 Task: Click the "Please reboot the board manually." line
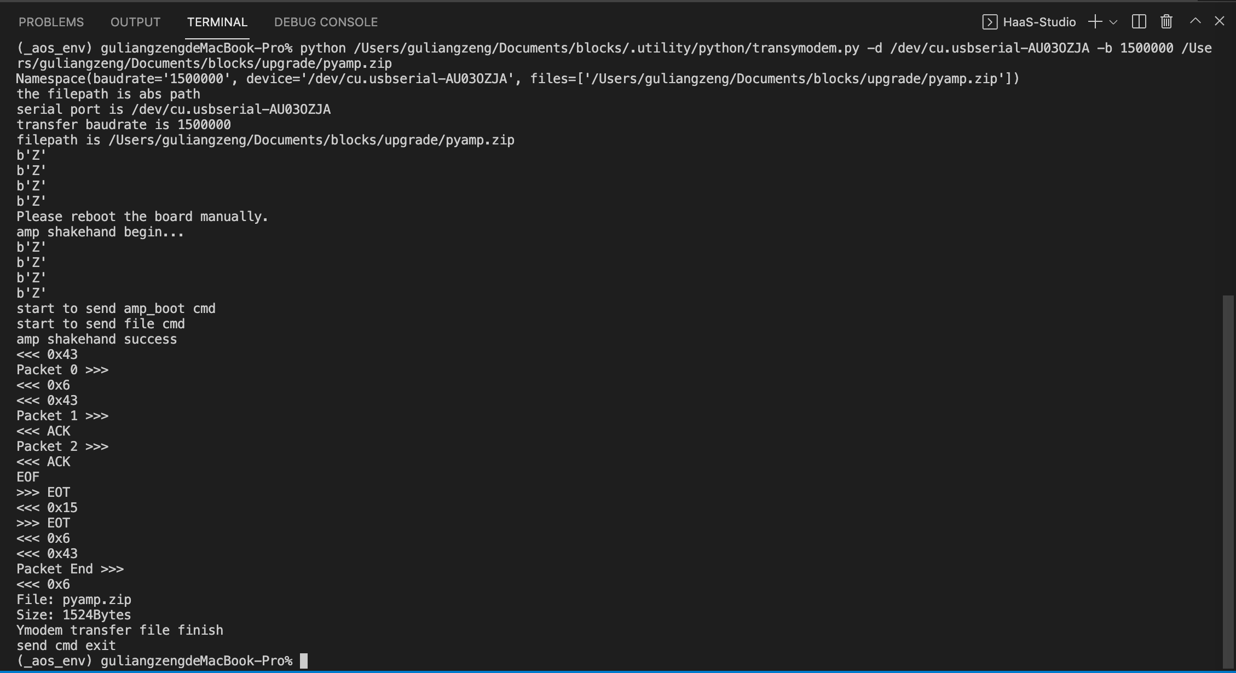click(x=142, y=217)
